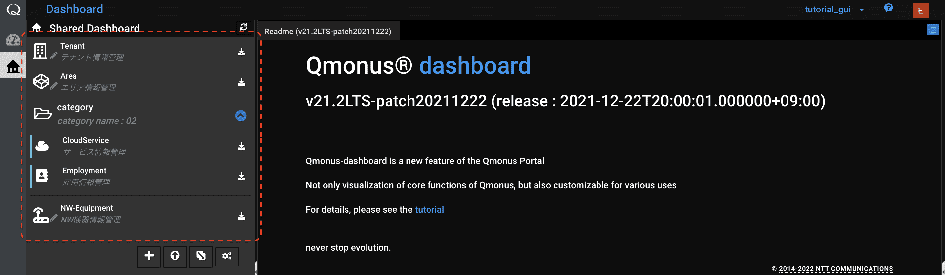The image size is (945, 275).
Task: Click the Qmonus logo icon
Action: click(13, 10)
